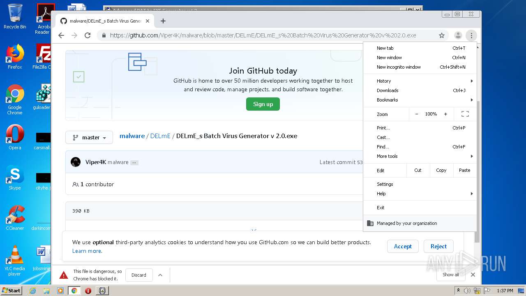Open Opera desktop shortcut

[15, 137]
